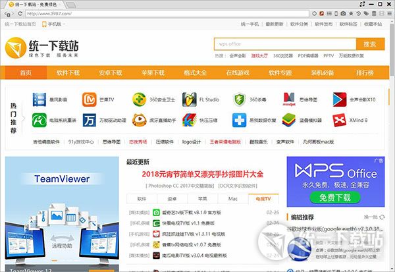The width and height of the screenshot is (395, 272).
Task: Open the logo设计 tag link
Action: (192, 142)
